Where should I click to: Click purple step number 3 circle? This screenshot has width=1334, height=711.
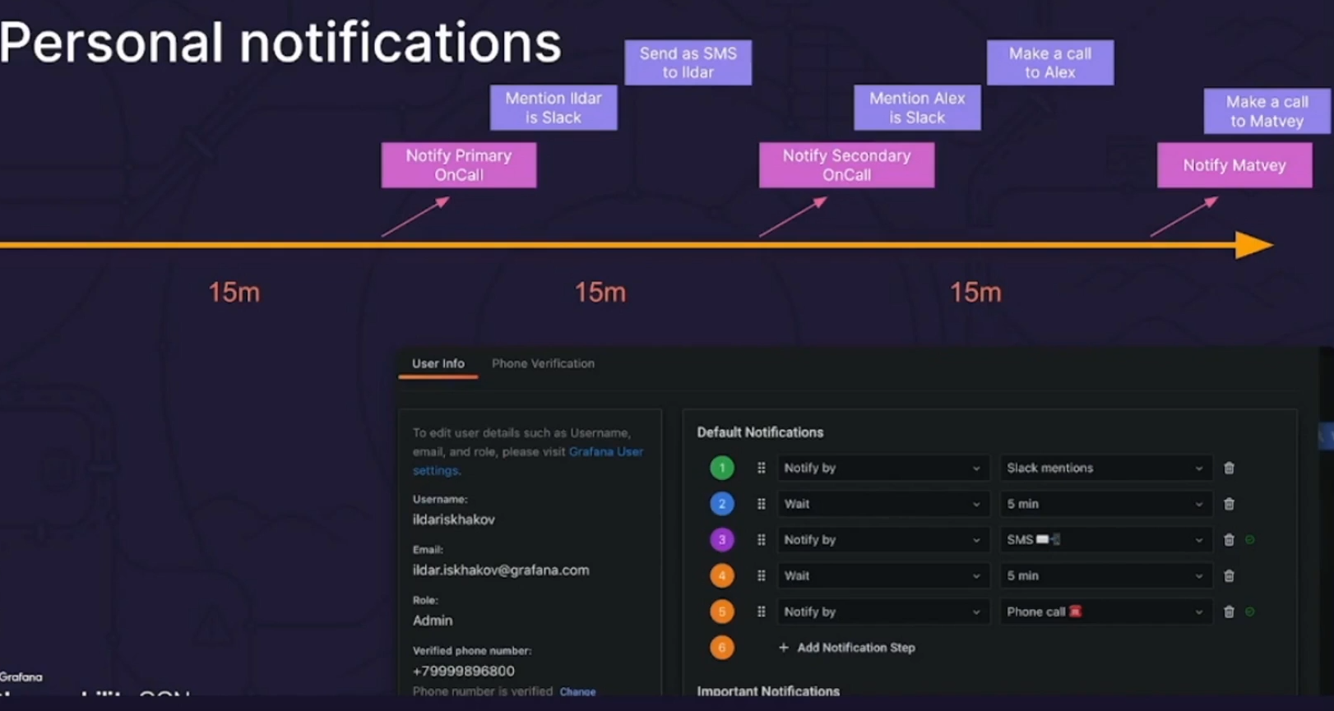click(x=722, y=540)
